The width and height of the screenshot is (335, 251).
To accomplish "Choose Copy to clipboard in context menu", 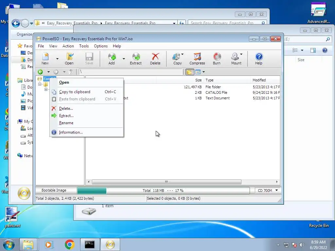I will tap(86, 92).
